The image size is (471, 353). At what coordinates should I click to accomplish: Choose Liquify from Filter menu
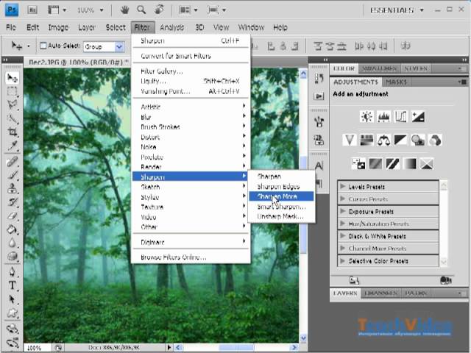click(x=191, y=81)
